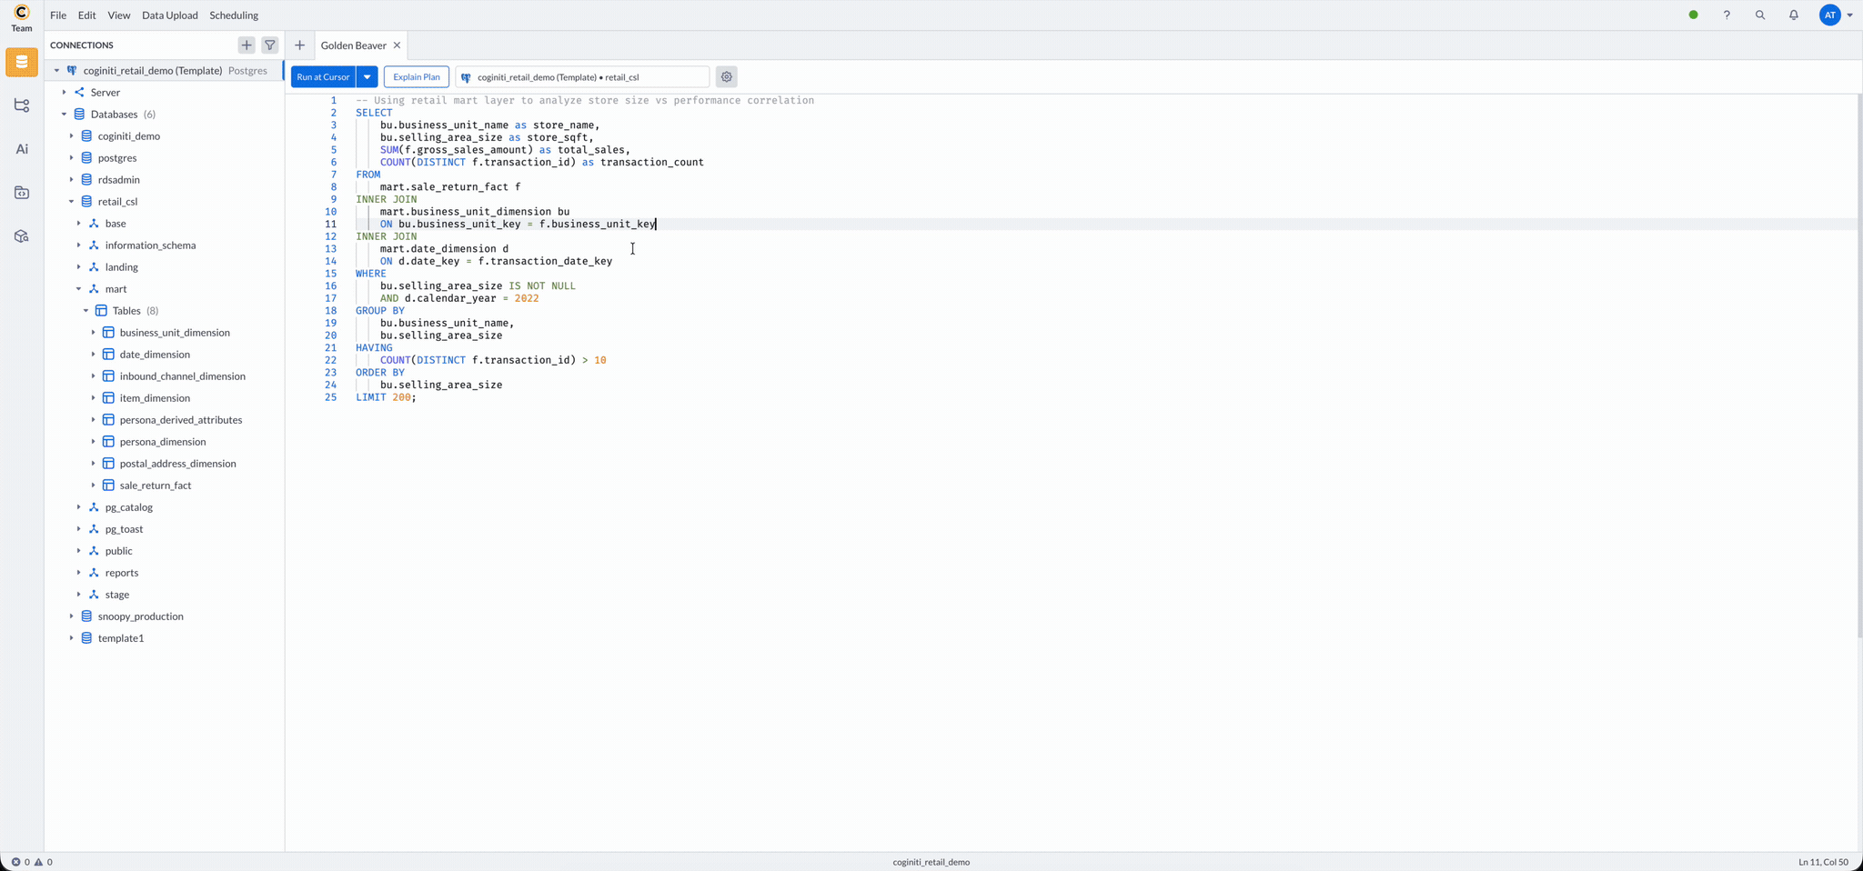The width and height of the screenshot is (1863, 871).
Task: Open the code catalog folder icon in sidebar
Action: click(22, 192)
